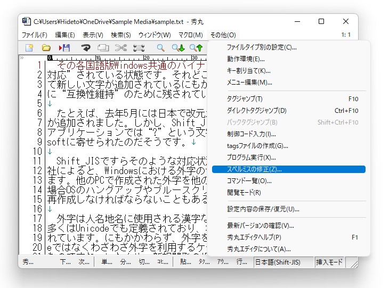Open the 表示(V) menu

tap(93, 35)
